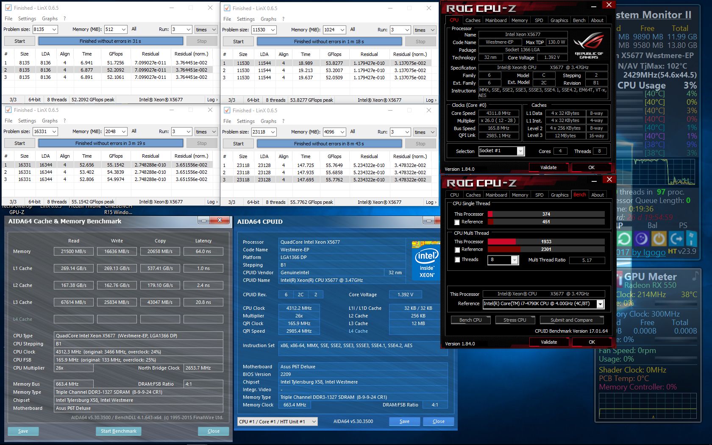
Task: Open the i7-4790K Reference processor dropdown
Action: tap(600, 304)
